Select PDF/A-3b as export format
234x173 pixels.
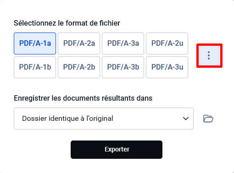[123, 67]
